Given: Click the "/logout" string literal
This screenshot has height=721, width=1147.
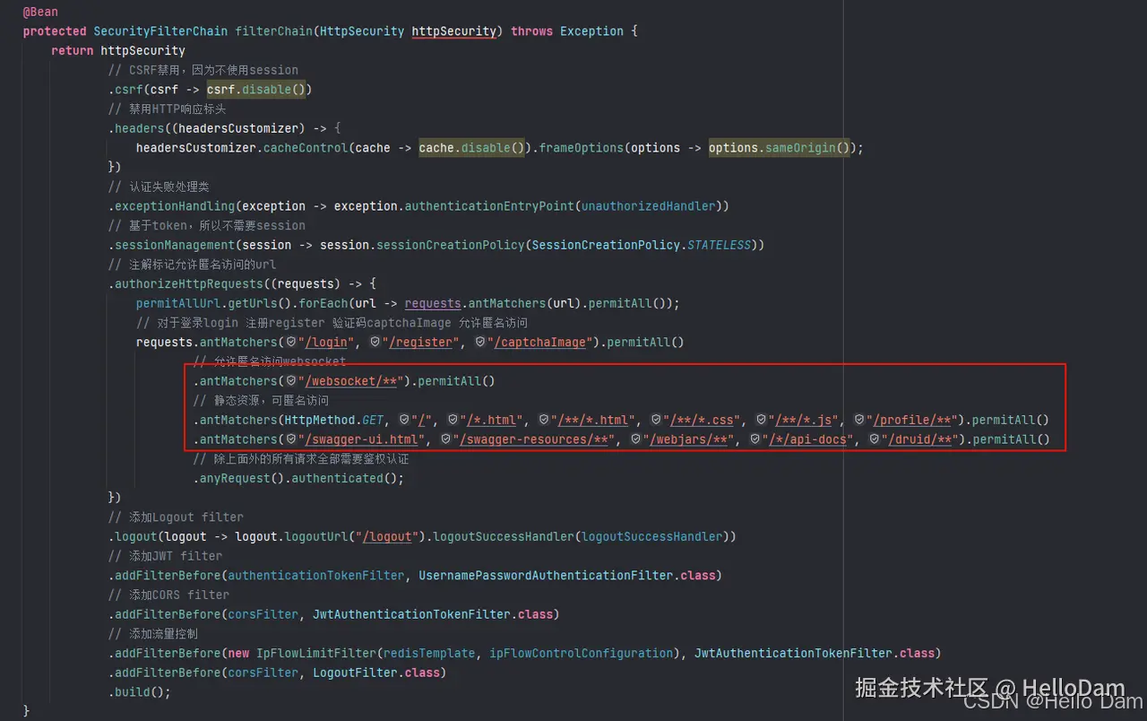Looking at the screenshot, I should click(x=387, y=536).
